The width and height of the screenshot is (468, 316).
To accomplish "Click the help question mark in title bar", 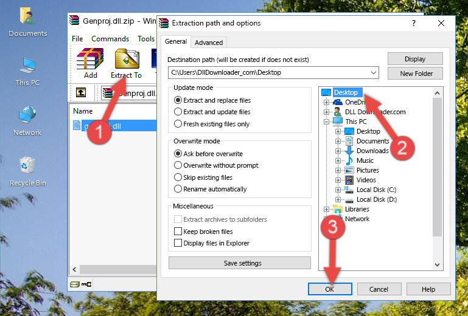I will tap(414, 23).
